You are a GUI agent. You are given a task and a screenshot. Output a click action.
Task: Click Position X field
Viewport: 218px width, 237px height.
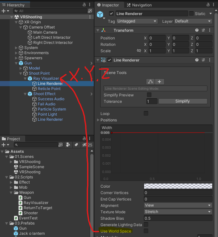(x=157, y=38)
